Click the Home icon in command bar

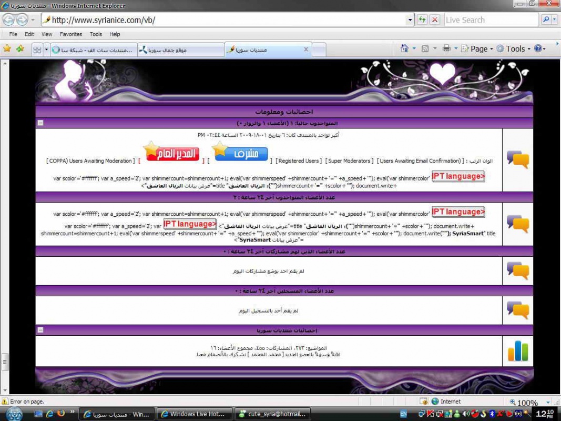click(404, 48)
